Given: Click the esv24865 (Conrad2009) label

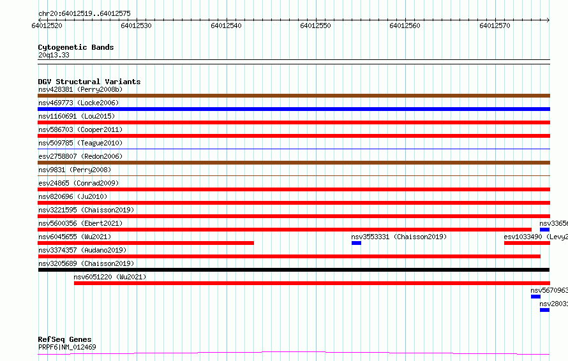Looking at the screenshot, I should coord(78,183).
